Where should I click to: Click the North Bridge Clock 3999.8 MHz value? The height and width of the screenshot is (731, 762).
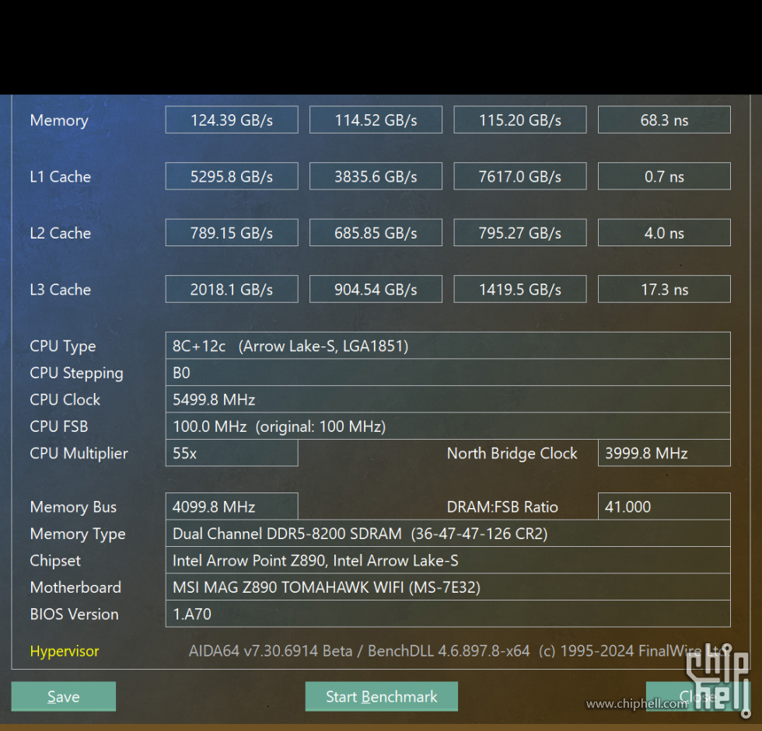664,453
